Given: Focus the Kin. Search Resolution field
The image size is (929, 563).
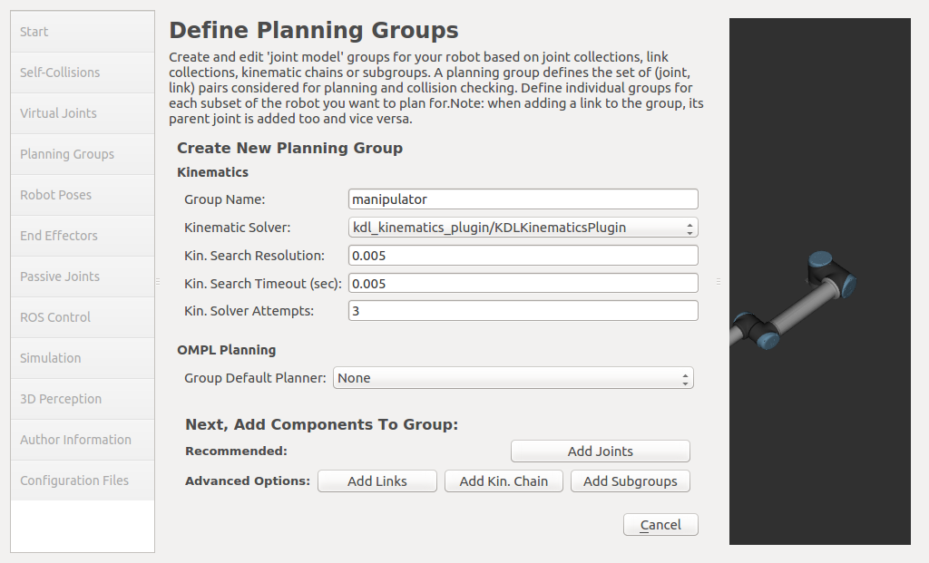Looking at the screenshot, I should pos(523,256).
